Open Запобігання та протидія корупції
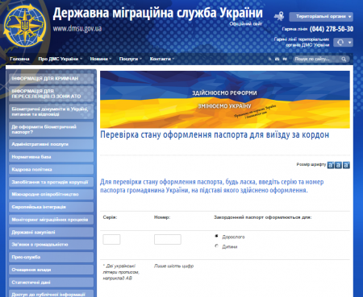 pyautogui.click(x=51, y=182)
